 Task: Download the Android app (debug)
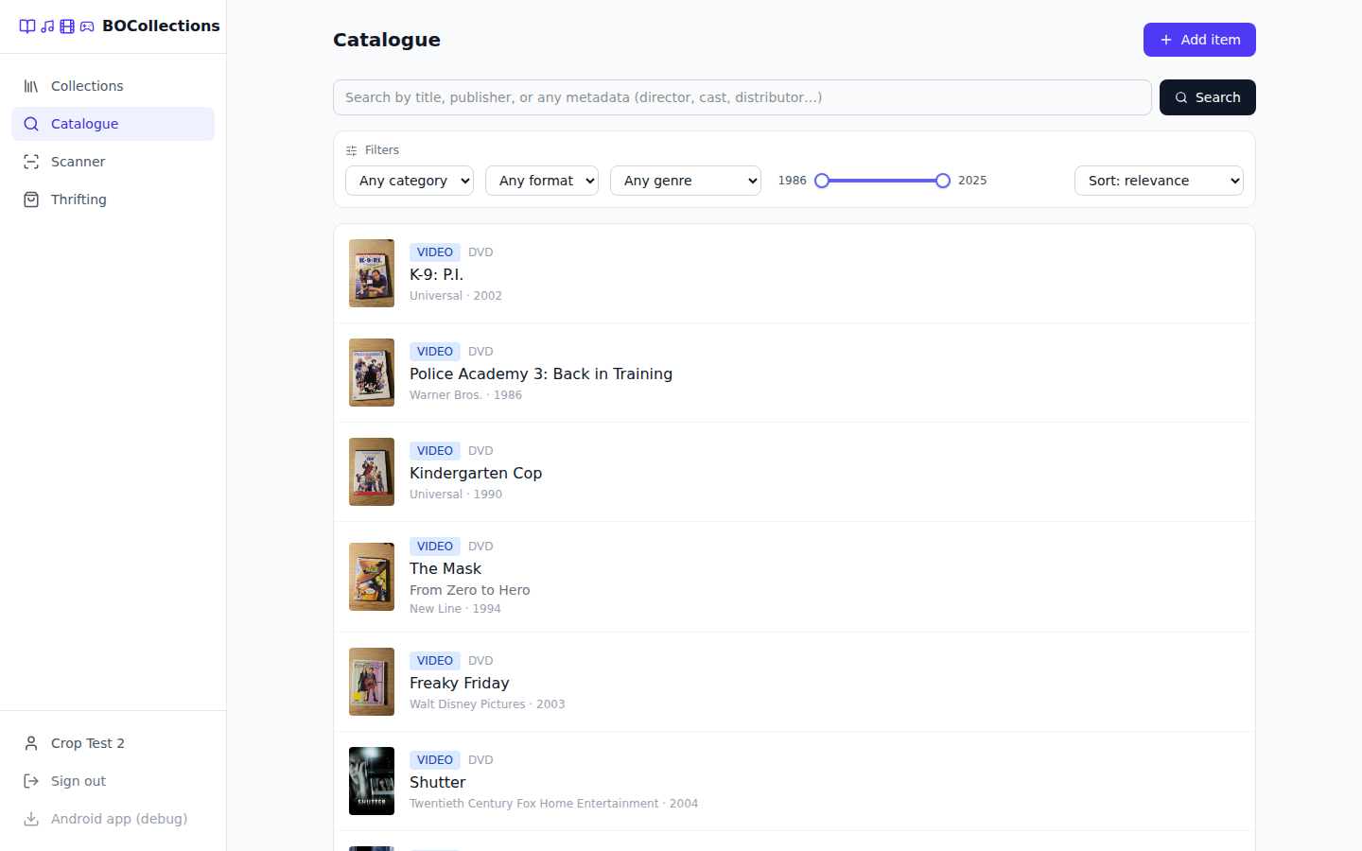tap(113, 819)
